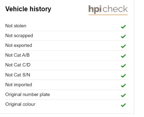This screenshot has height=117, width=144.
Task: Click the hpi check logo
Action: pos(108,10)
